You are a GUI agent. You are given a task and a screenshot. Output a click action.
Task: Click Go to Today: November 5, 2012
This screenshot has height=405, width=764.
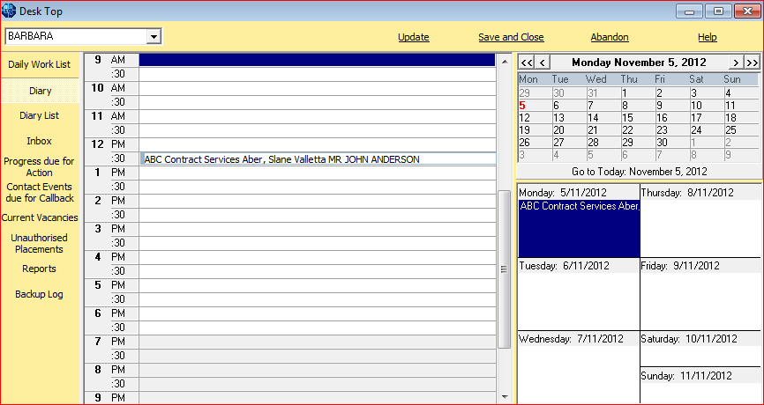tap(640, 172)
